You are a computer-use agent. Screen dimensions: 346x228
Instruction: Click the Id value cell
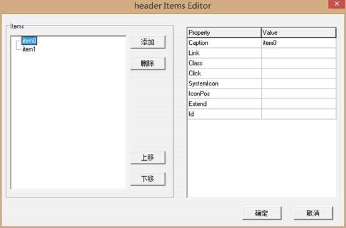(299, 114)
